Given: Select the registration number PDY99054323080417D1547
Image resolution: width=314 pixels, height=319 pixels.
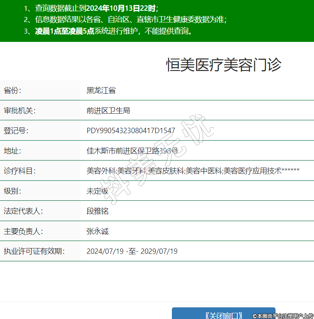Looking at the screenshot, I should click(x=131, y=131).
